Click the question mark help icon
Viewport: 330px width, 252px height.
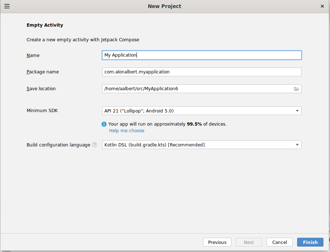click(x=95, y=145)
